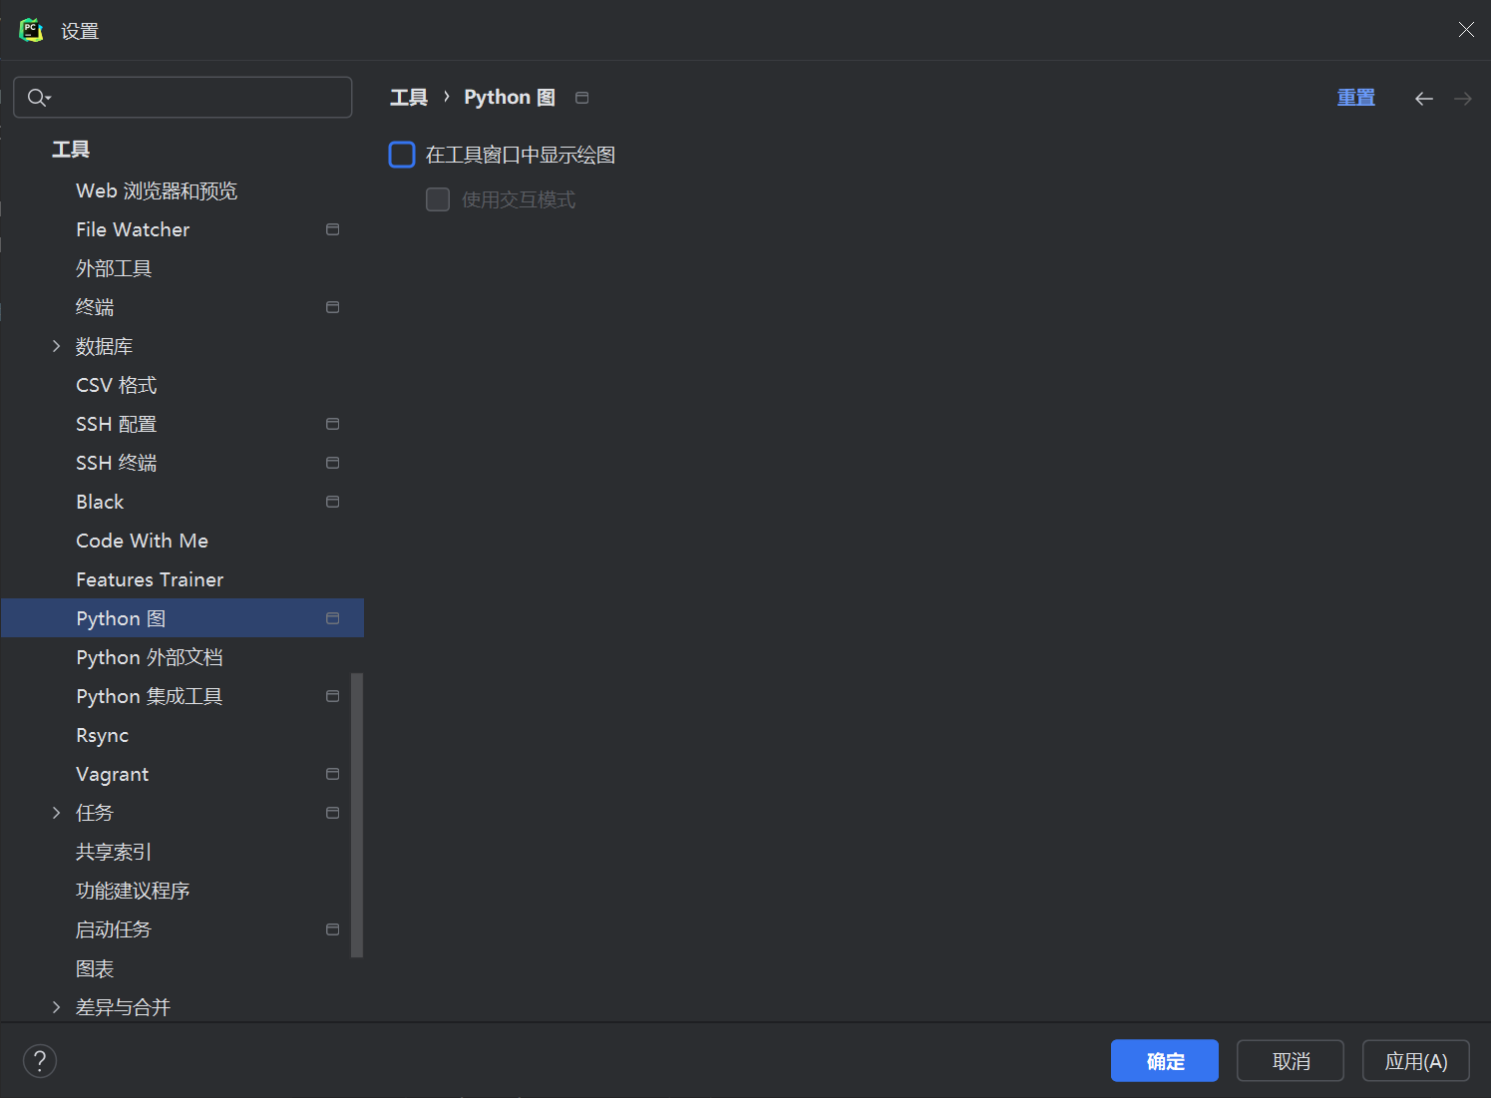Image resolution: width=1491 pixels, height=1098 pixels.
Task: Click the search magnifier icon
Action: [x=37, y=98]
